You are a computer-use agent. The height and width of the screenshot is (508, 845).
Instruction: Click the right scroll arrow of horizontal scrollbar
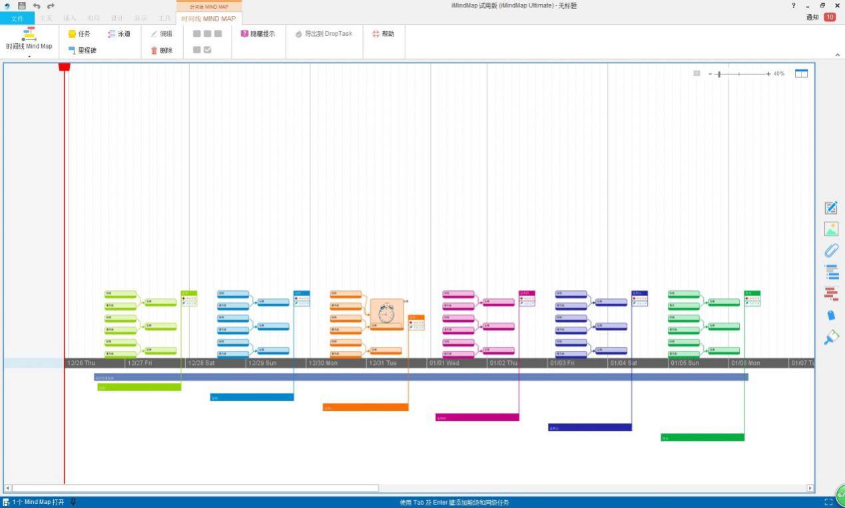(810, 488)
